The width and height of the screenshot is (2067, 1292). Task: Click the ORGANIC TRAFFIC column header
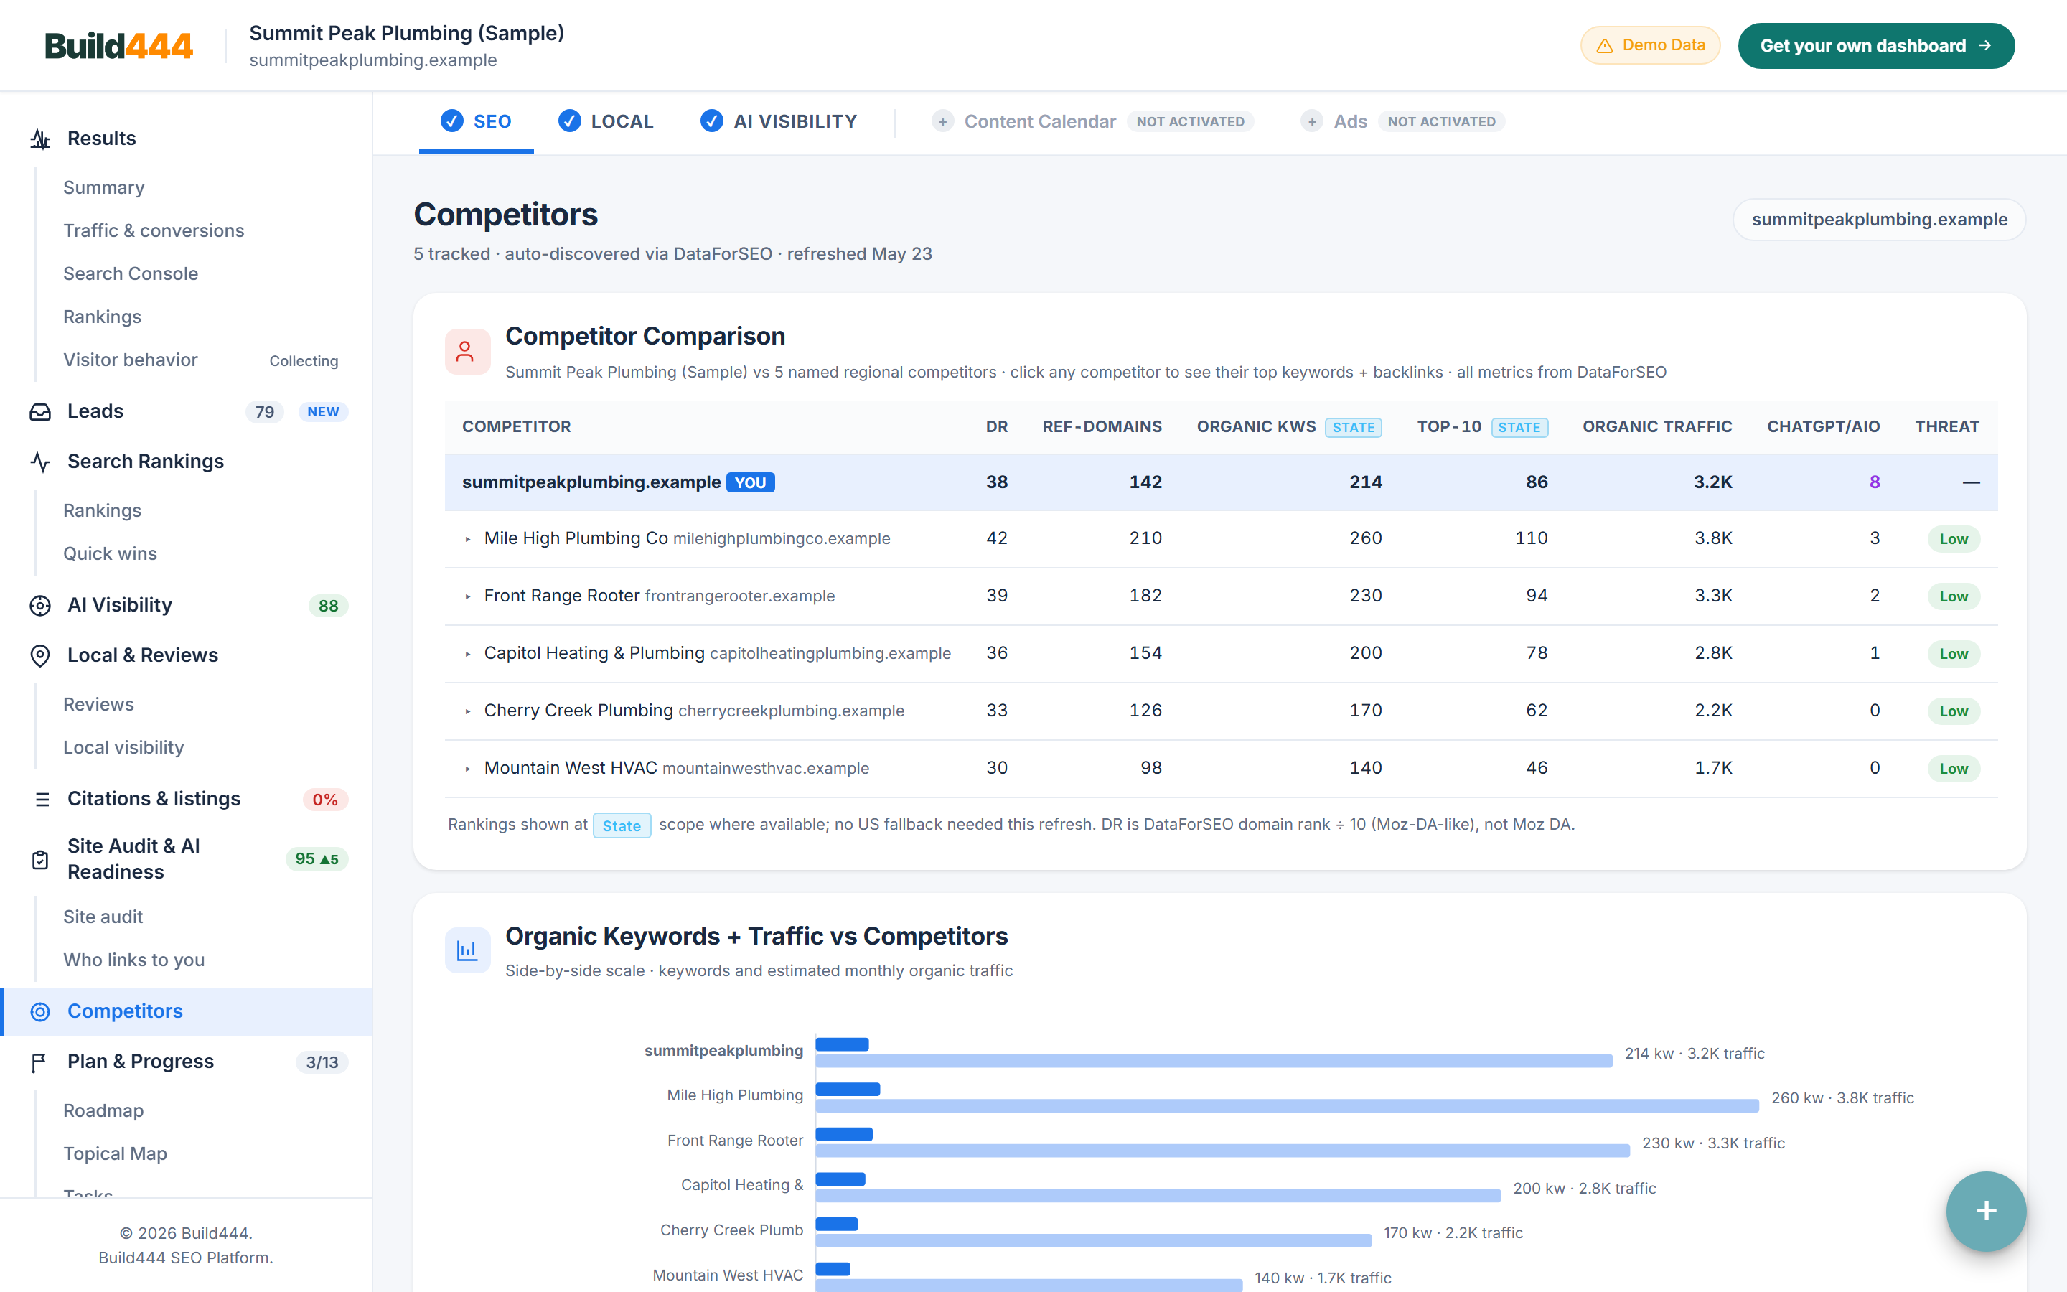[1657, 427]
